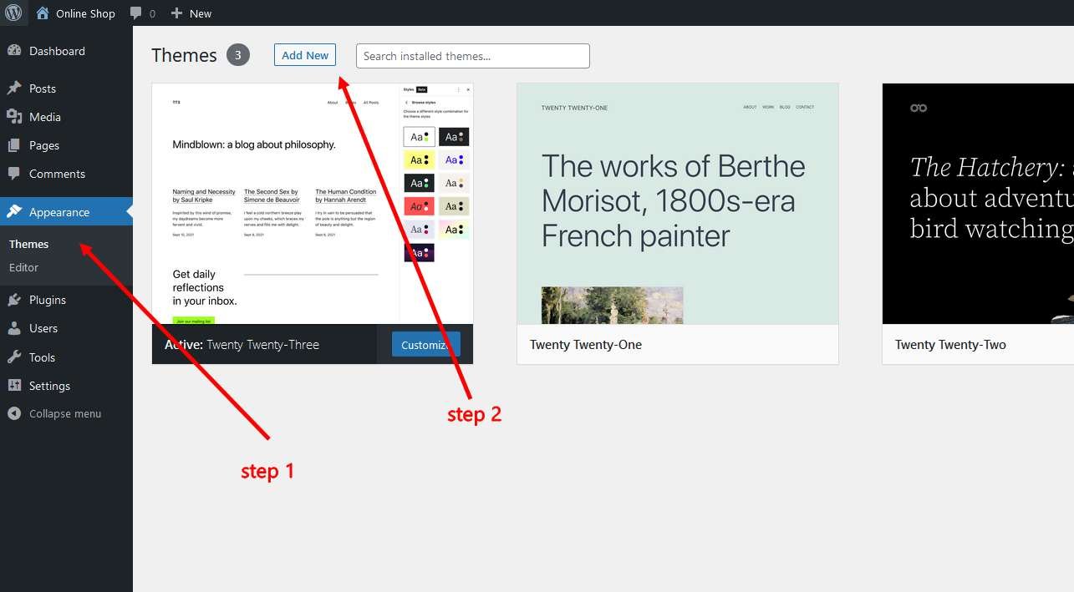Click the Add New theme button

coord(304,55)
